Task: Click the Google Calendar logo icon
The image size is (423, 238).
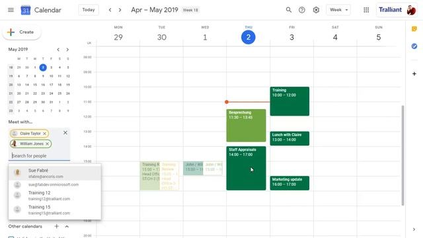Action: point(26,10)
